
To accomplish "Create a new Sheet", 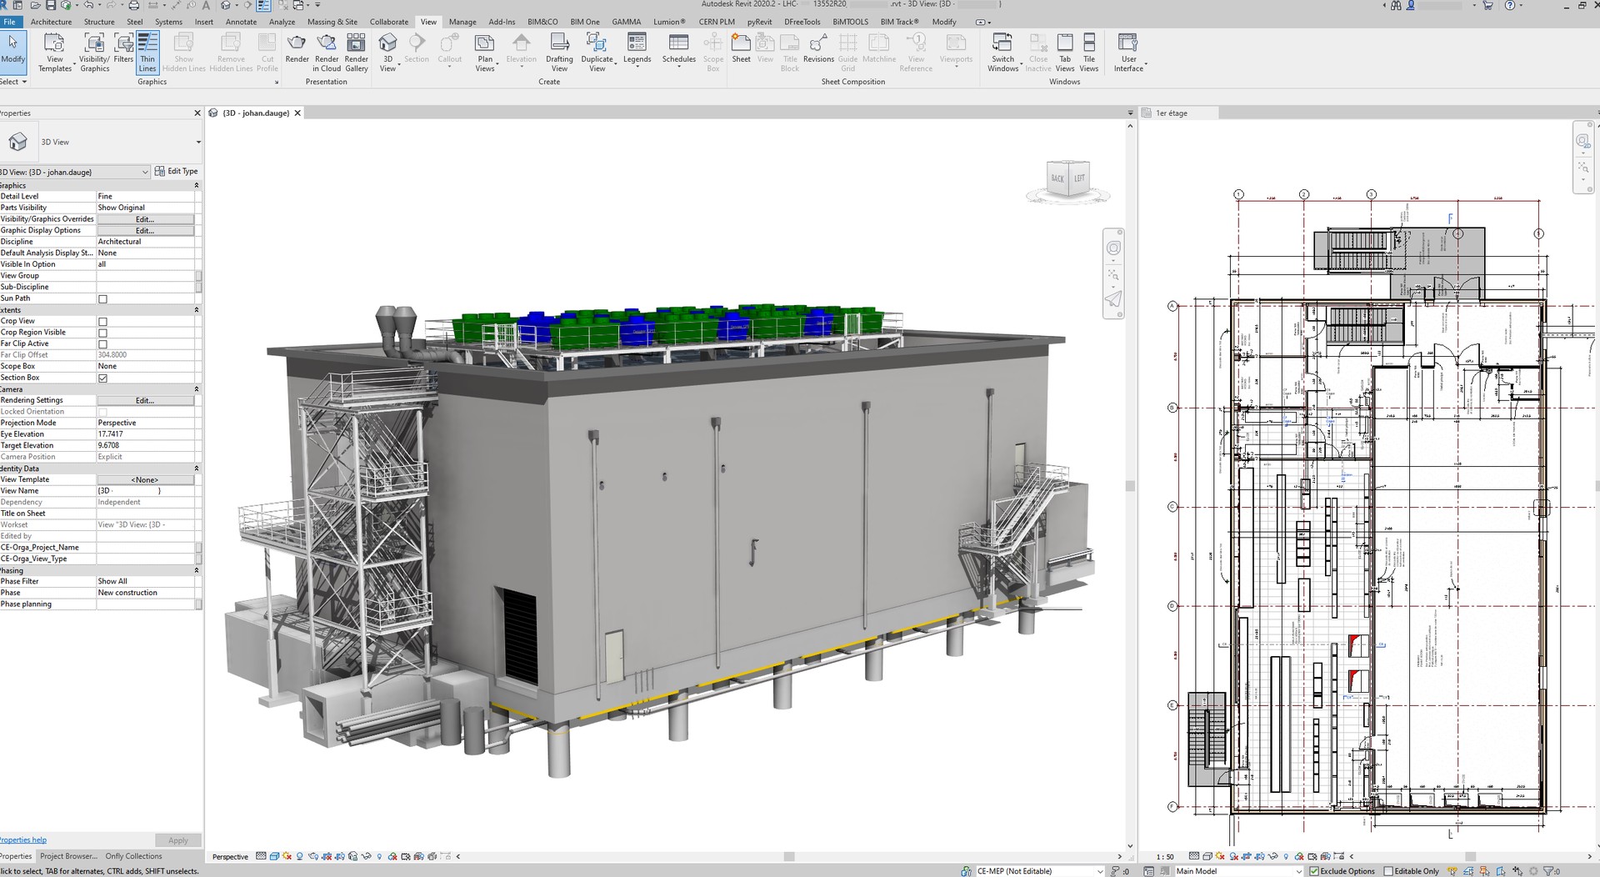I will coord(740,50).
